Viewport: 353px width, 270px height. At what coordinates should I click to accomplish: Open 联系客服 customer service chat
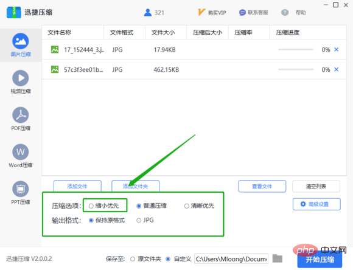click(242, 13)
